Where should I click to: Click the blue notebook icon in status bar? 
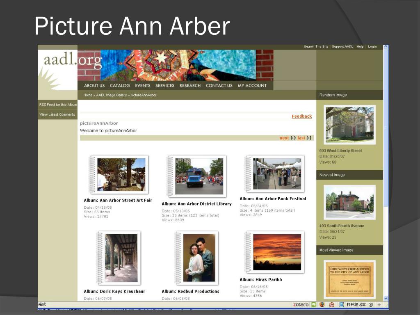tap(342, 305)
